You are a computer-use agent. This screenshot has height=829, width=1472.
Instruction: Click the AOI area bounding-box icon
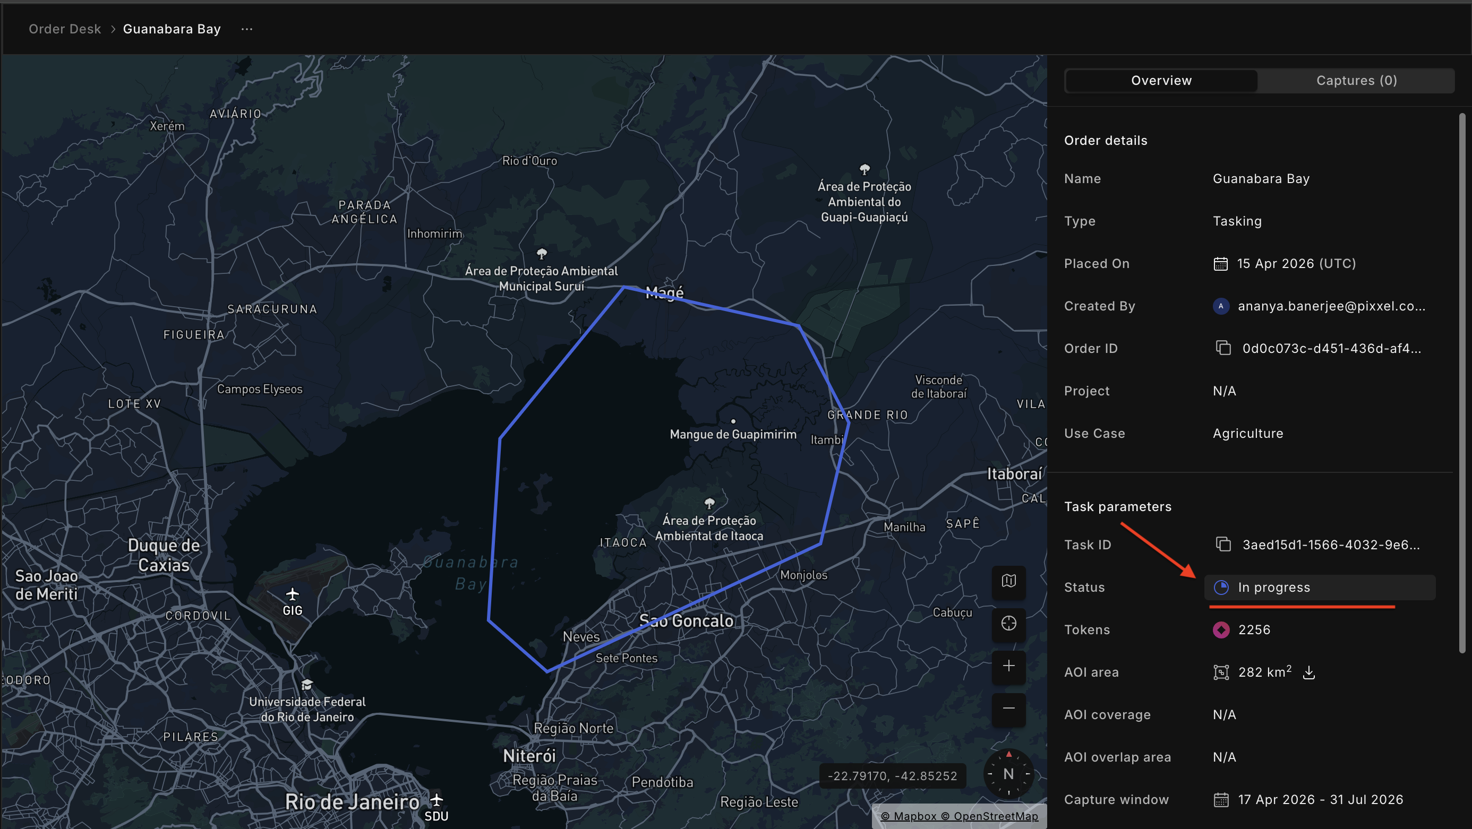(1221, 672)
